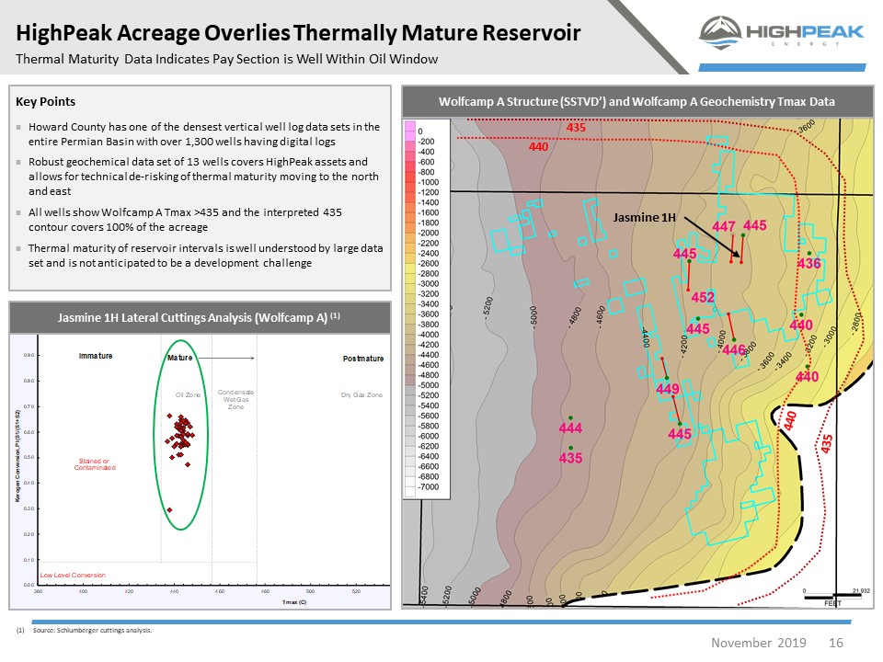Click the '-2000' value in the depth legend
The image size is (883, 662).
coord(428,233)
